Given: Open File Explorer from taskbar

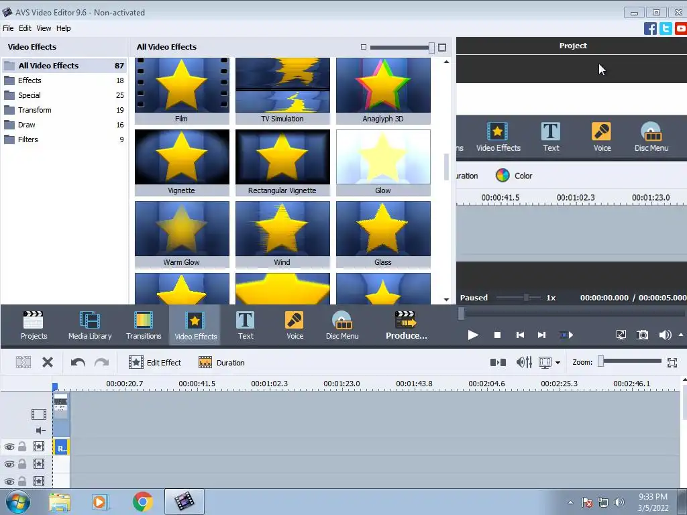Looking at the screenshot, I should point(60,502).
